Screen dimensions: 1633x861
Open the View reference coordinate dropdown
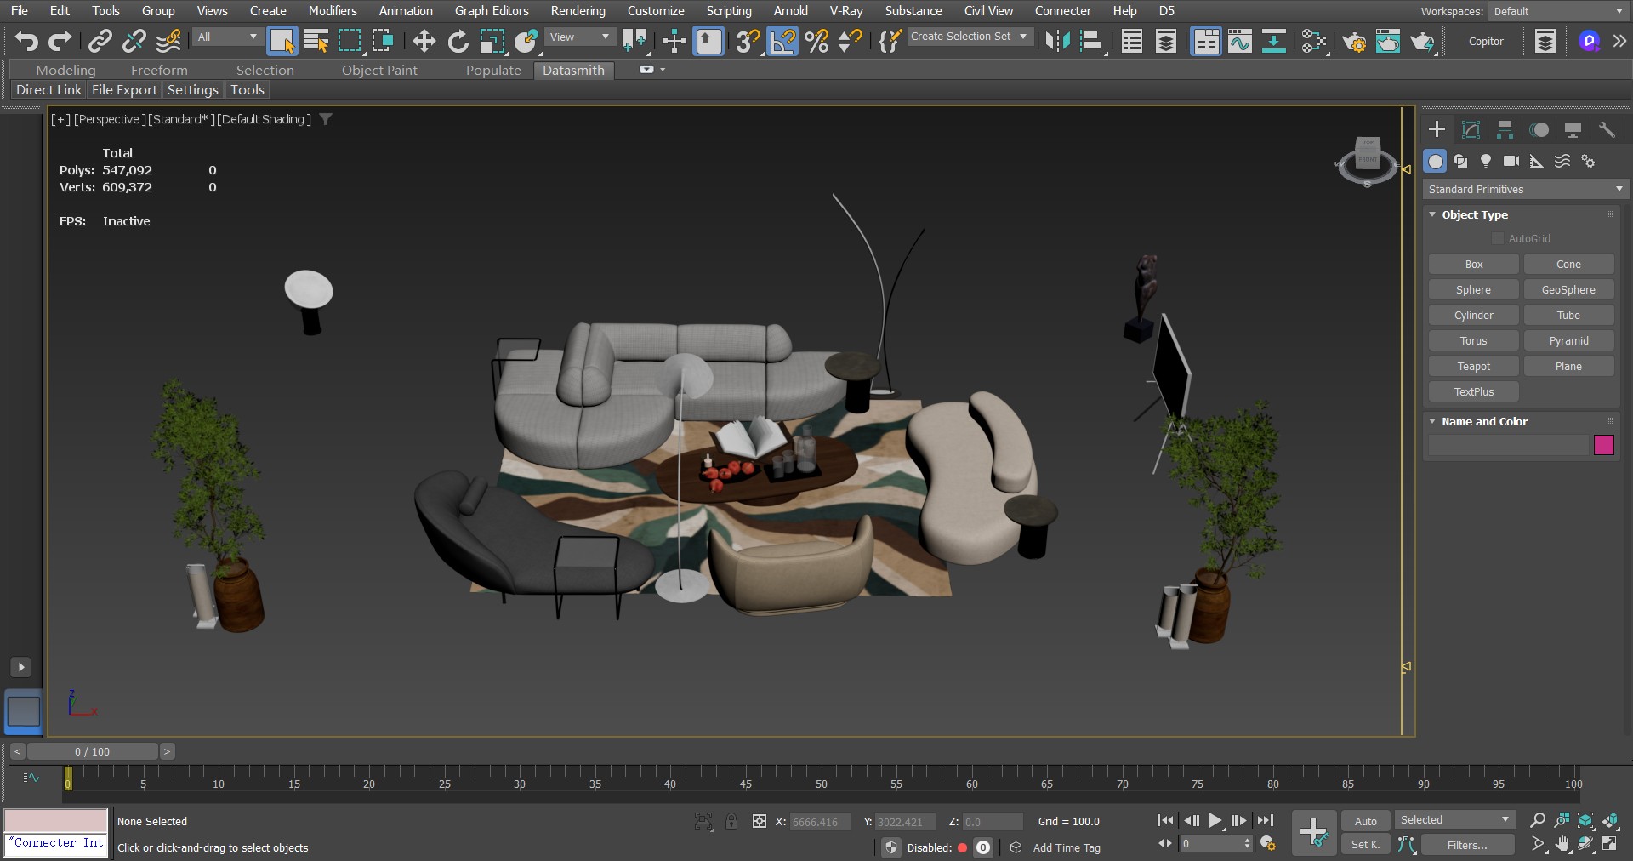(x=580, y=37)
